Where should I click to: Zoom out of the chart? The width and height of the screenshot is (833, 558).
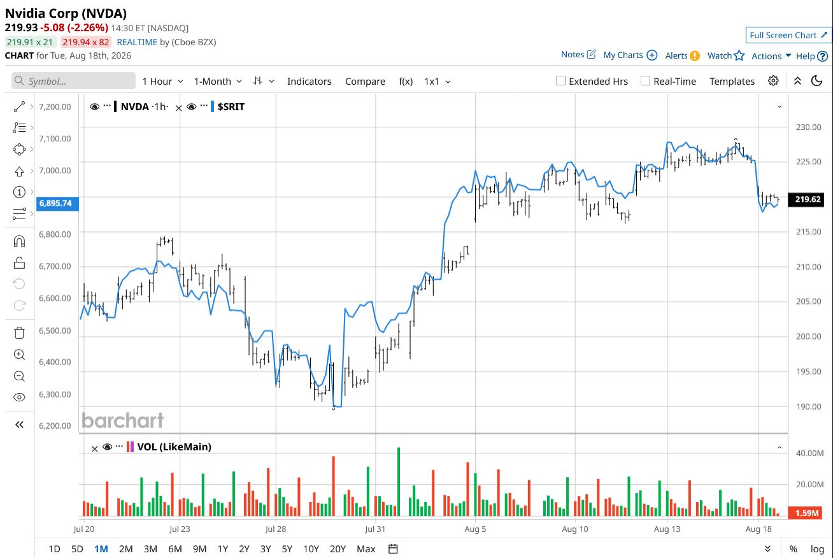19,376
